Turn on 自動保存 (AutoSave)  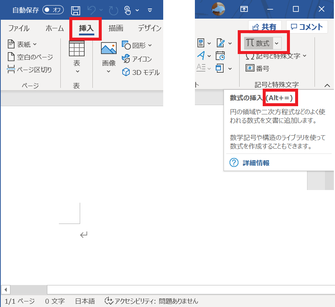pyautogui.click(x=53, y=10)
